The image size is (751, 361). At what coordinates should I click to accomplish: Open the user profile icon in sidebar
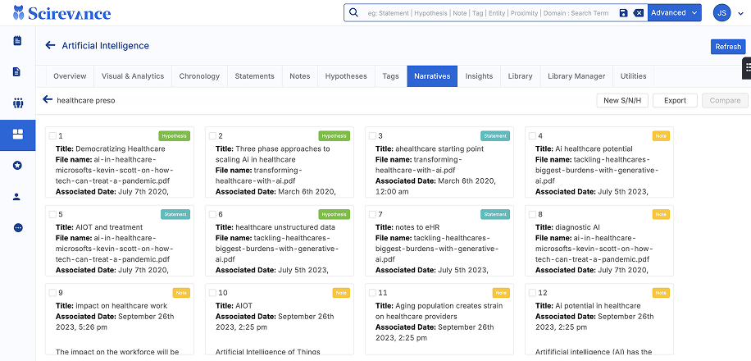click(17, 197)
